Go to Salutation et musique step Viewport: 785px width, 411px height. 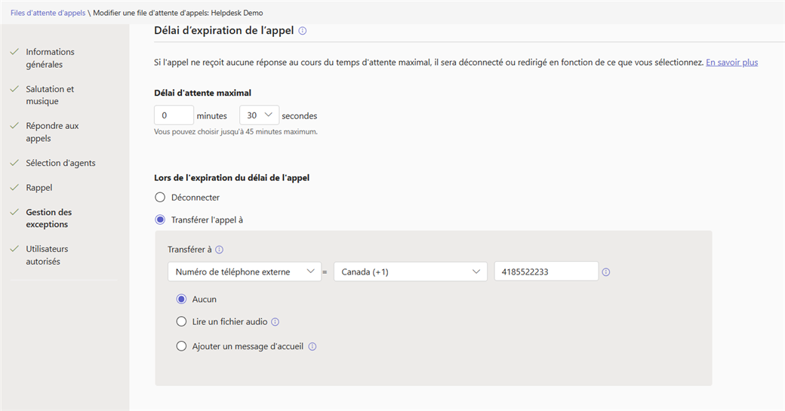tap(50, 95)
